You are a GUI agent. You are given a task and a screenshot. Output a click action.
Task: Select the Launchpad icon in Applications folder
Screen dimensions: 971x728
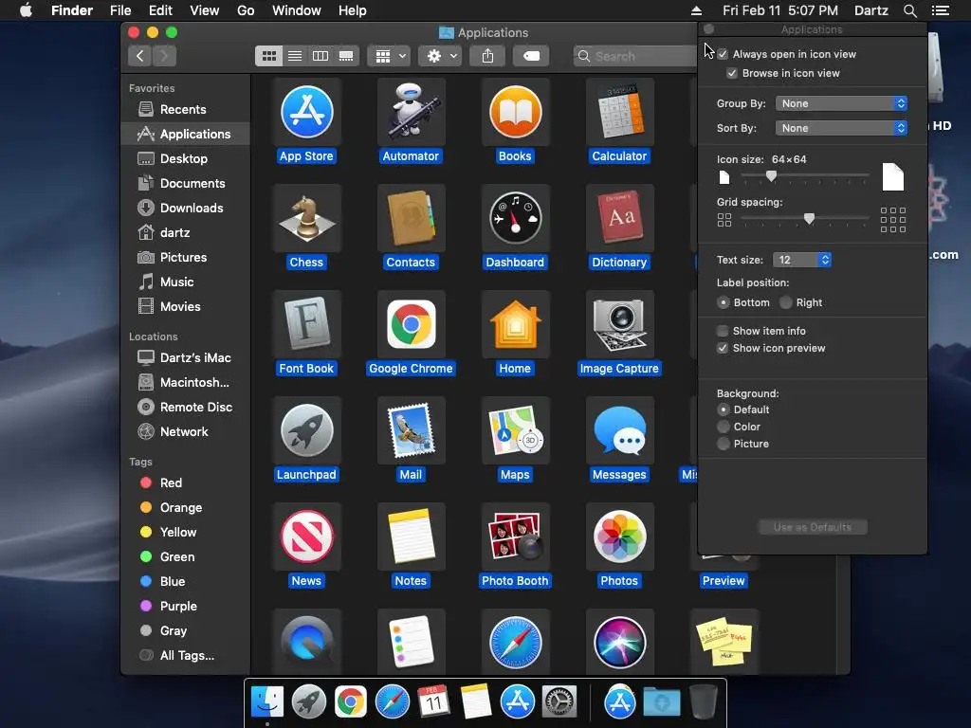click(x=306, y=430)
